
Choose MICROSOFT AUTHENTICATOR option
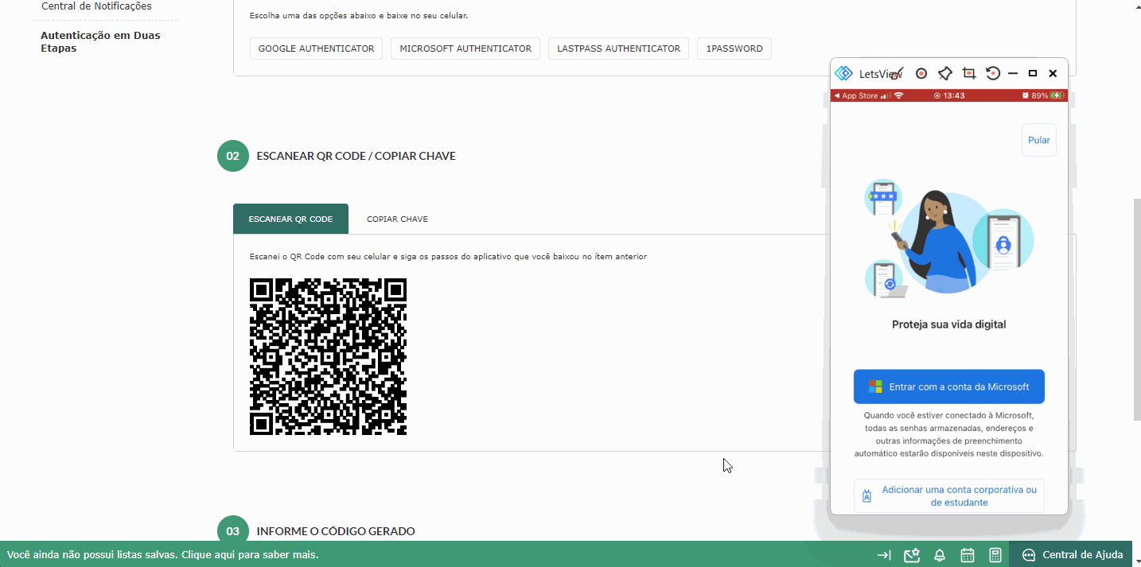click(x=465, y=49)
